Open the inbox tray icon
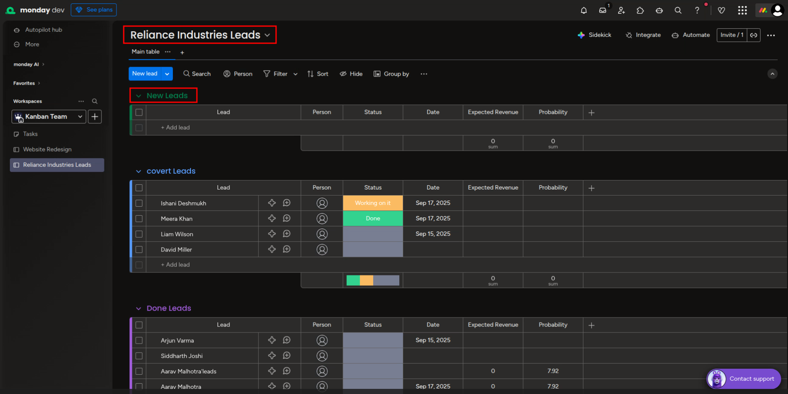The width and height of the screenshot is (788, 394). coord(603,10)
